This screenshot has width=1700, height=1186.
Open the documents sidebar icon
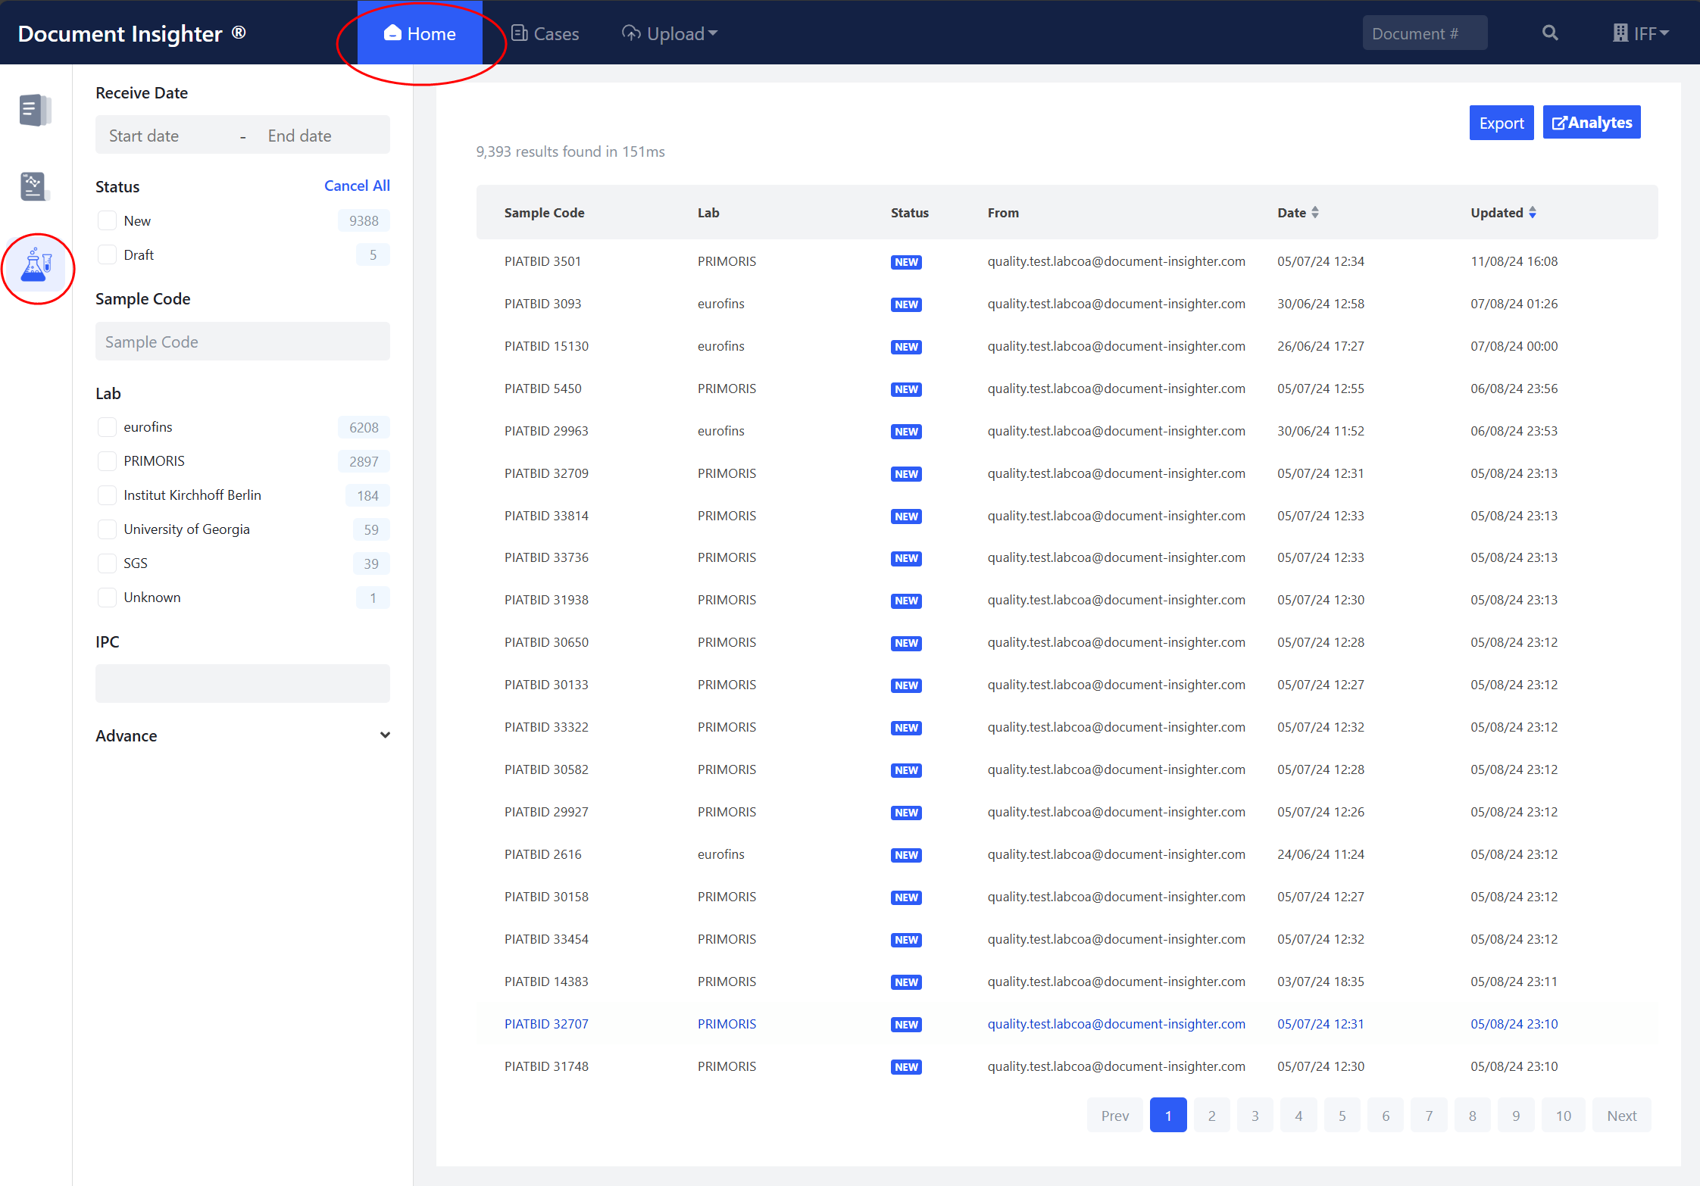[x=35, y=111]
